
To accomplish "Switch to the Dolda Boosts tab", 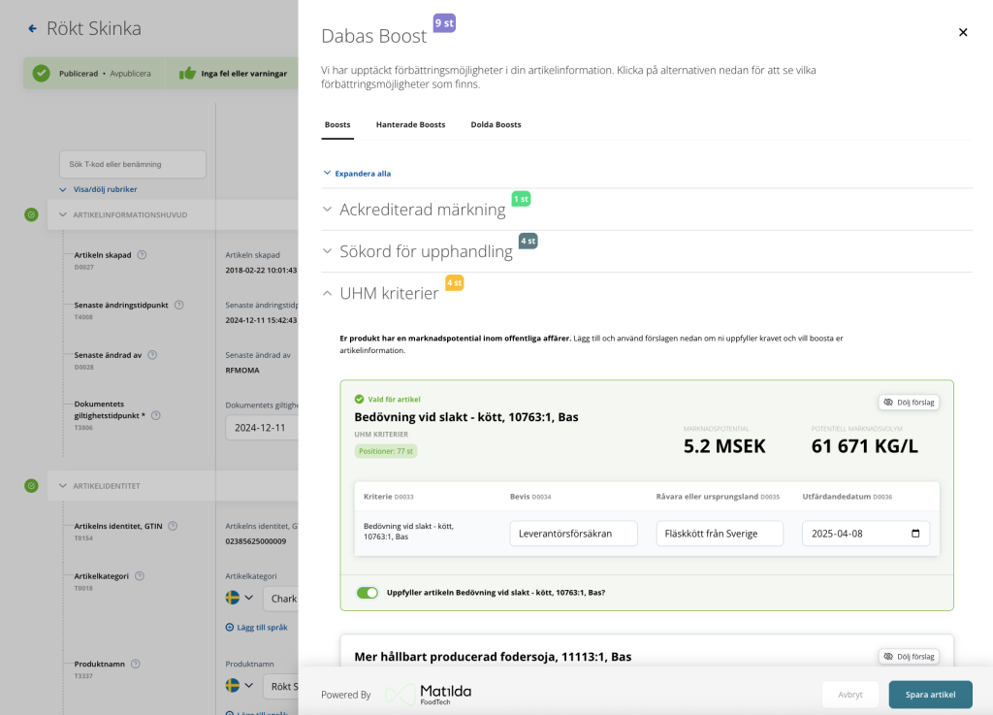I will 496,125.
